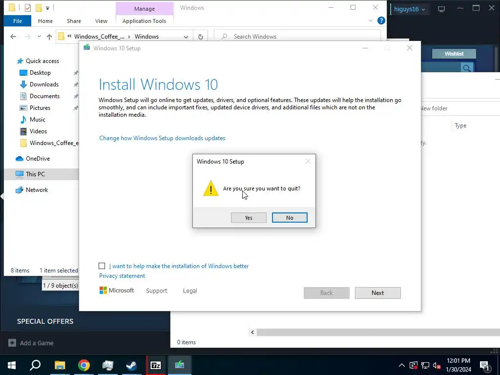Open the notification center icon
This screenshot has height=375, width=500.
[x=485, y=366]
